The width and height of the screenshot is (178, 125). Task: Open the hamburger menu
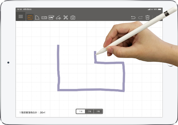pyautogui.click(x=21, y=16)
